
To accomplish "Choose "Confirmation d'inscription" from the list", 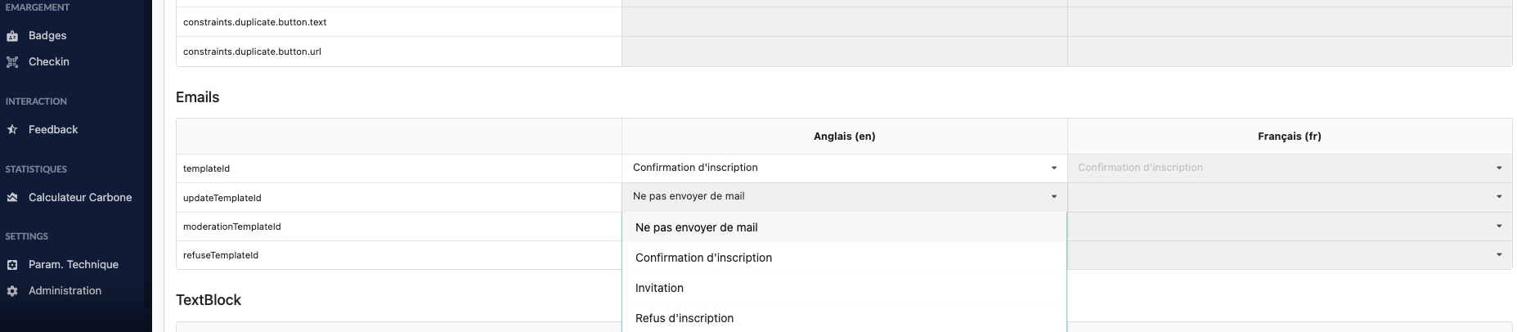I will point(703,258).
